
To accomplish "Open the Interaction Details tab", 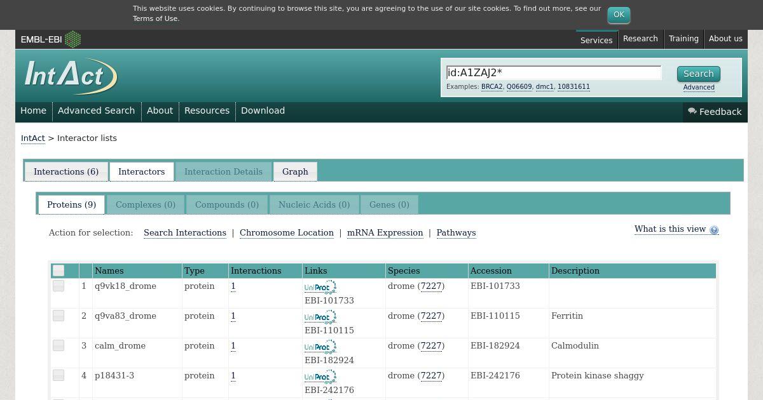I will (x=223, y=171).
